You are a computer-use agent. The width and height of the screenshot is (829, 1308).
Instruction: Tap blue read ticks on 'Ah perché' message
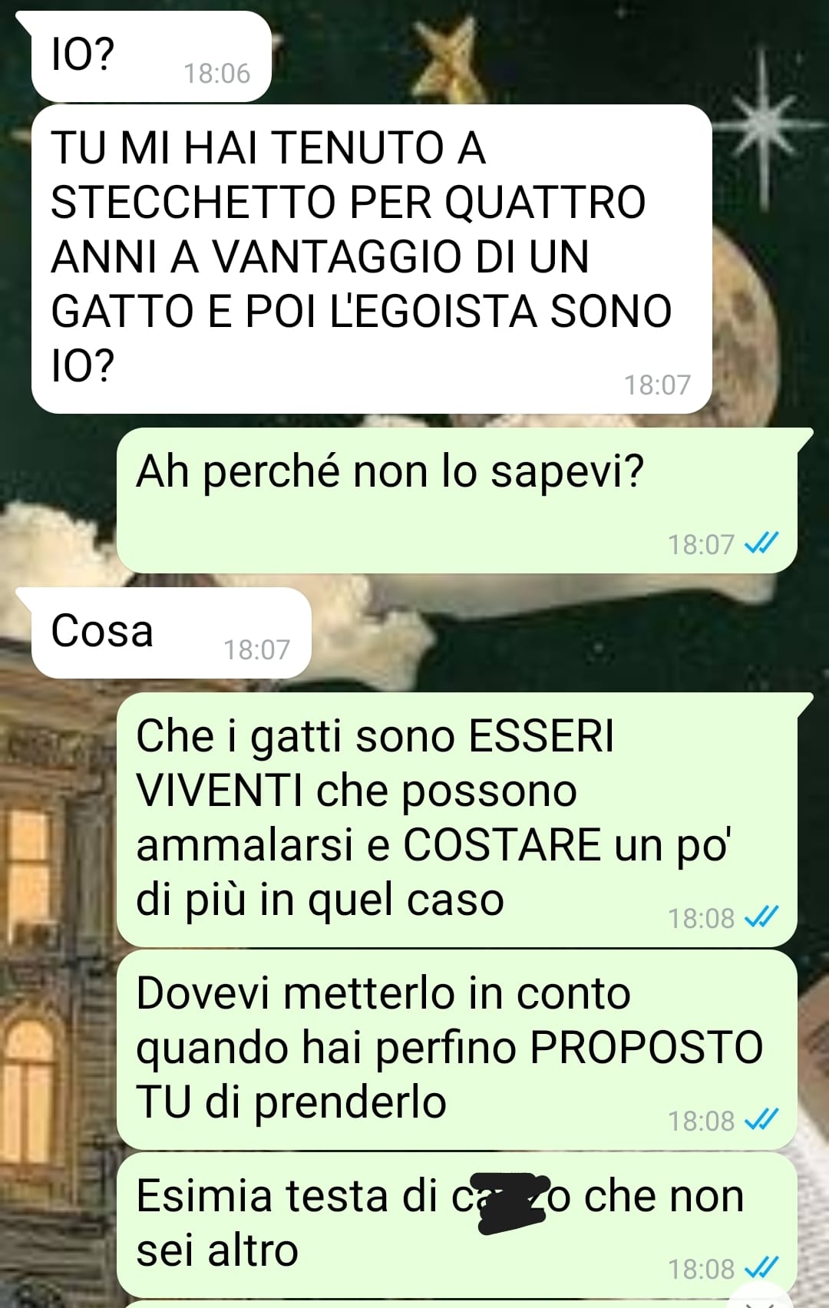761,543
